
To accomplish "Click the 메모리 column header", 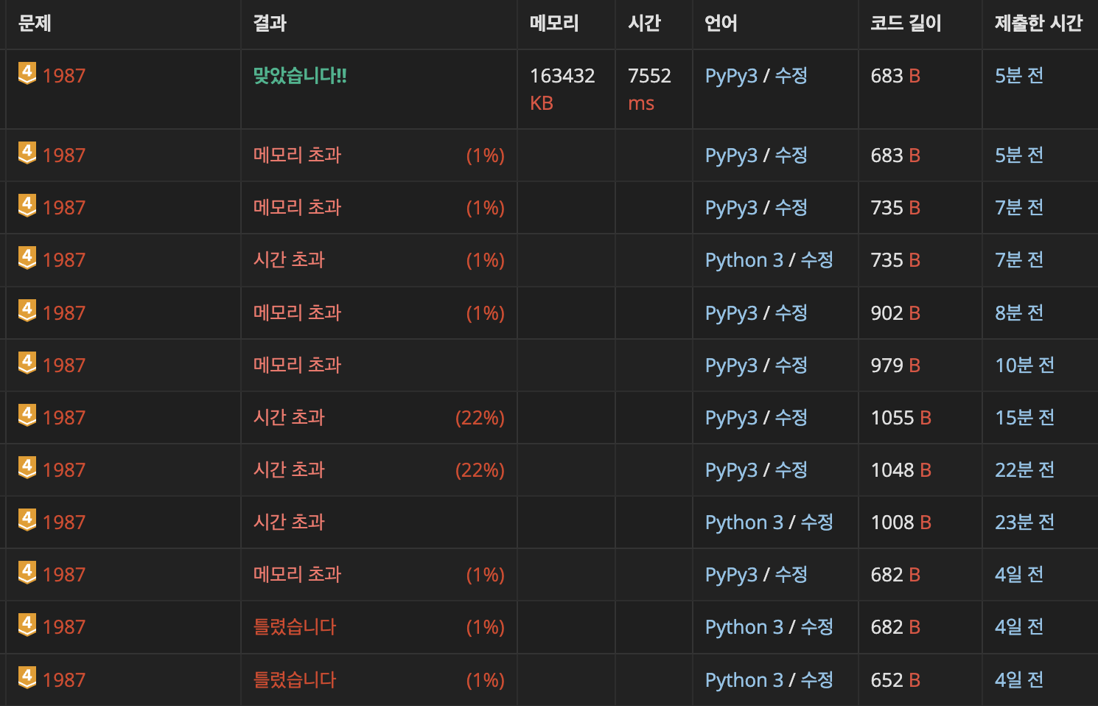I will pos(554,24).
